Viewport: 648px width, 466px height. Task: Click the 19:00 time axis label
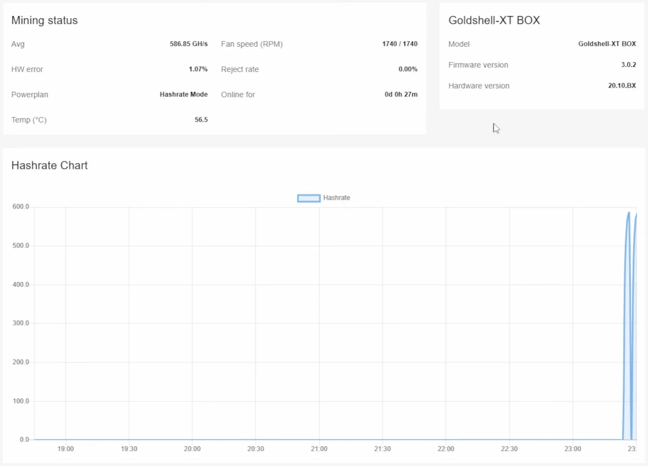tap(66, 449)
